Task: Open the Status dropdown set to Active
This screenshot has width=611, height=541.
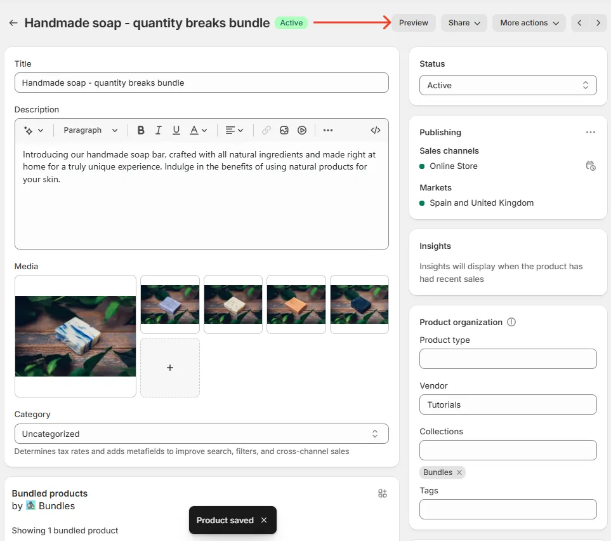Action: coord(508,84)
